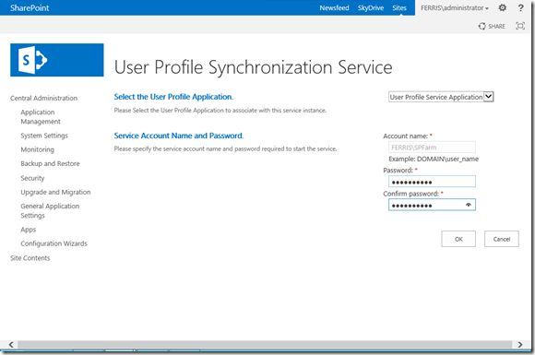Open Upgrade and Migration
The image size is (535, 355).
tap(55, 193)
